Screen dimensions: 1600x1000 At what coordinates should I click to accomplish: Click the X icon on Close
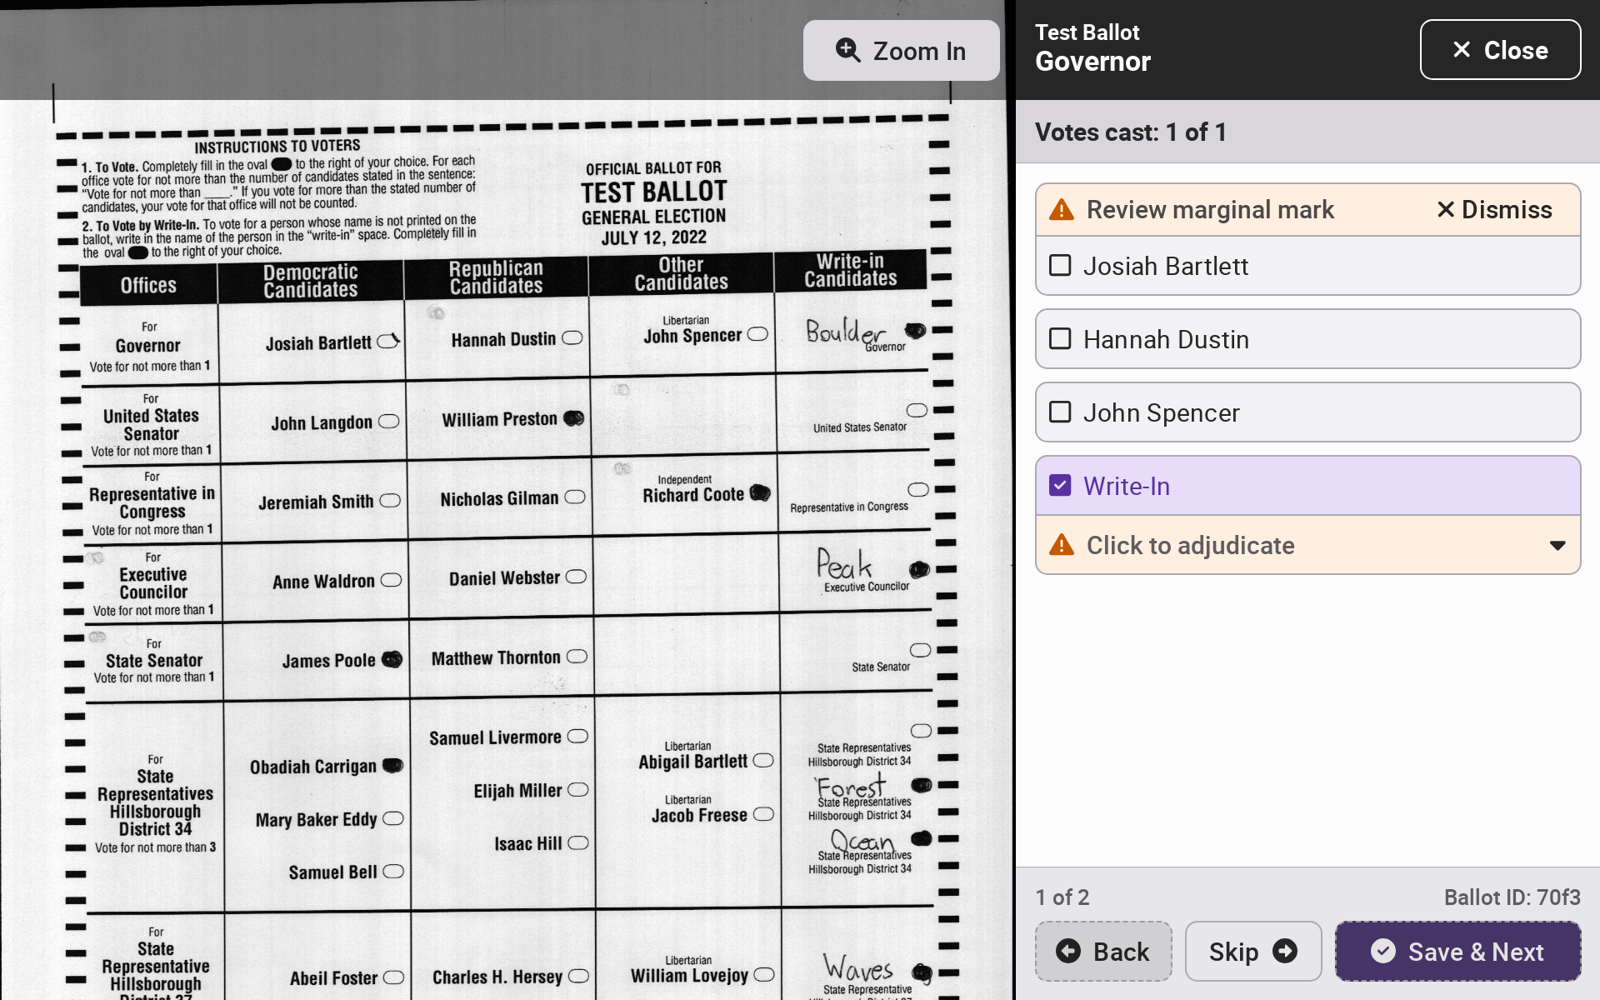1462,50
